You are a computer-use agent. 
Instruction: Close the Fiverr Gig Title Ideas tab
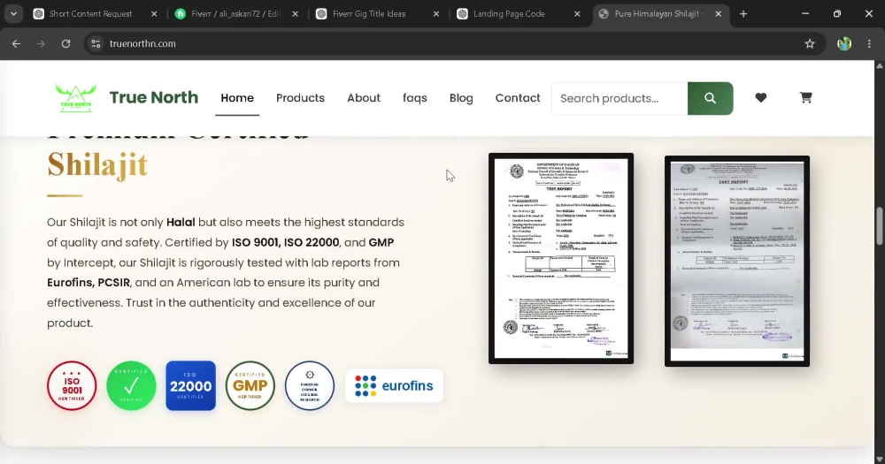(435, 14)
